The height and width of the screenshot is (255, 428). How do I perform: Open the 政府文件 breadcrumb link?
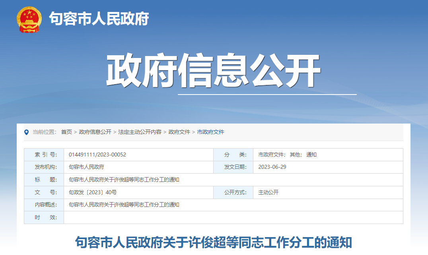pyautogui.click(x=179, y=132)
